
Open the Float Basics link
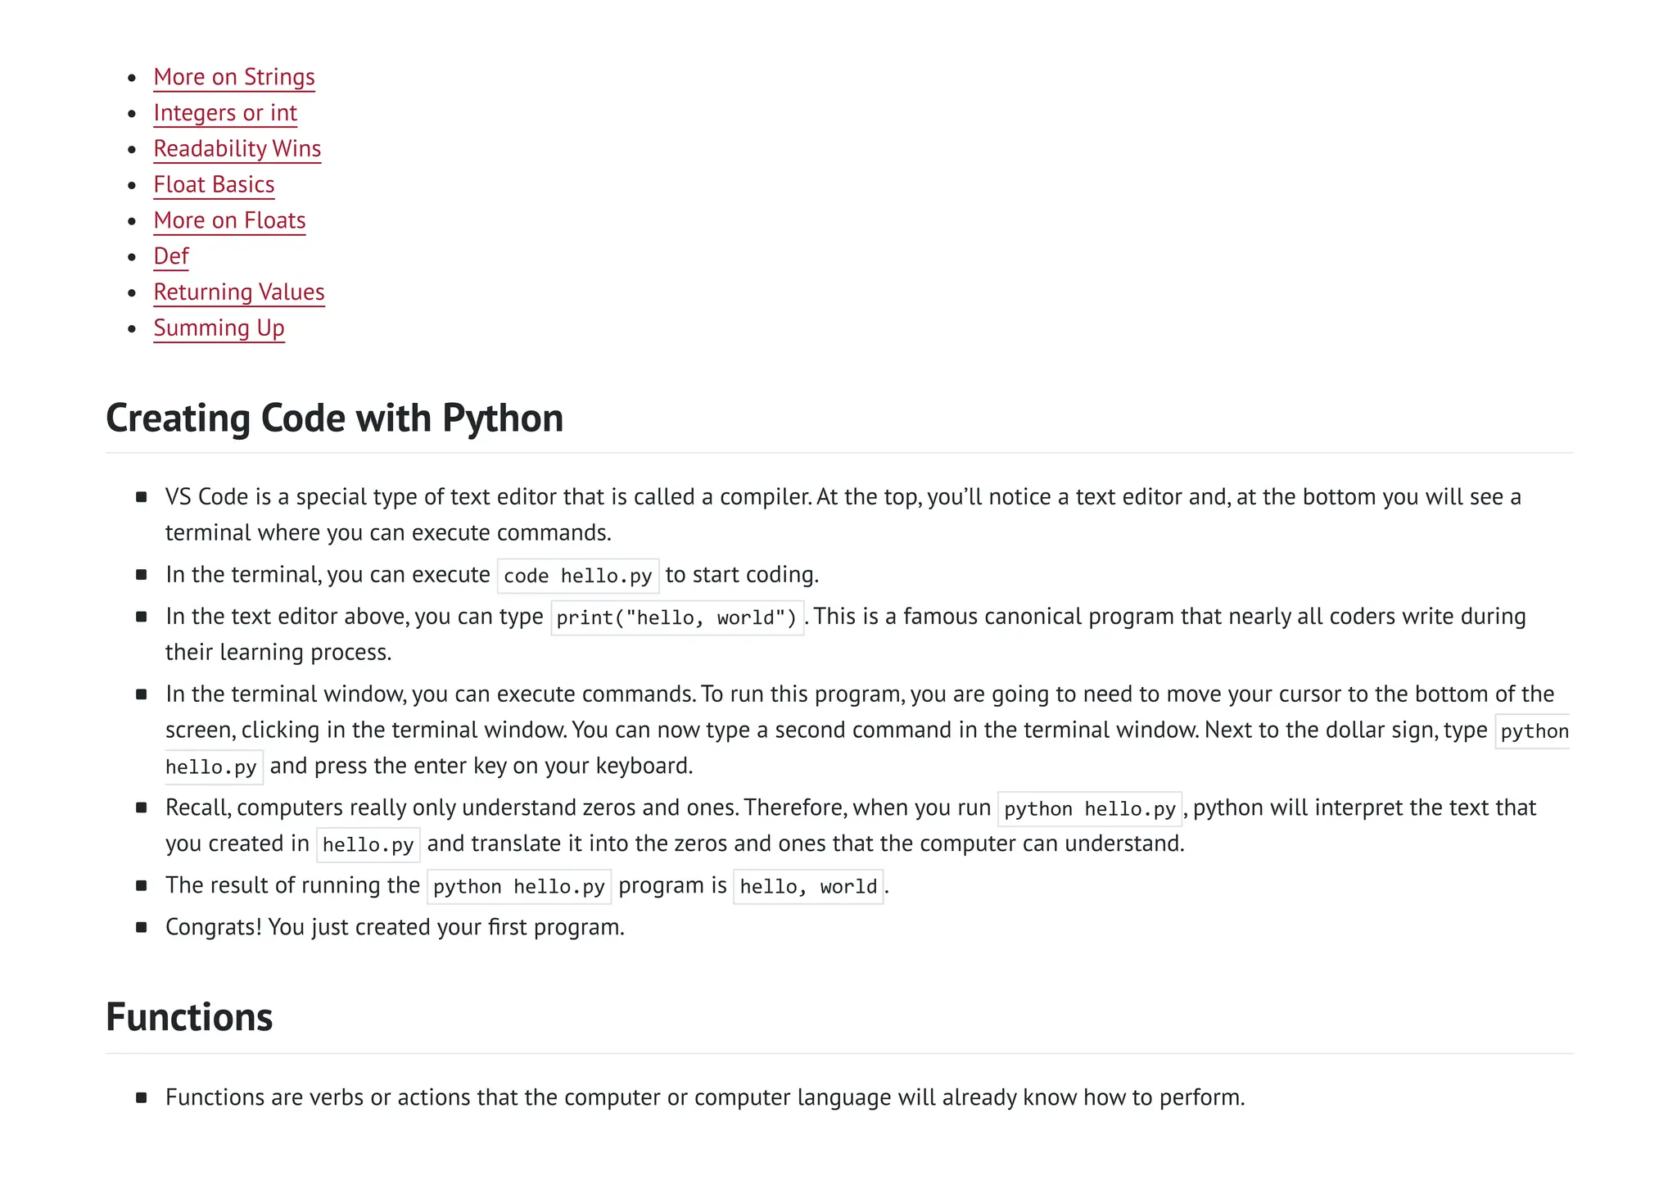pyautogui.click(x=214, y=185)
